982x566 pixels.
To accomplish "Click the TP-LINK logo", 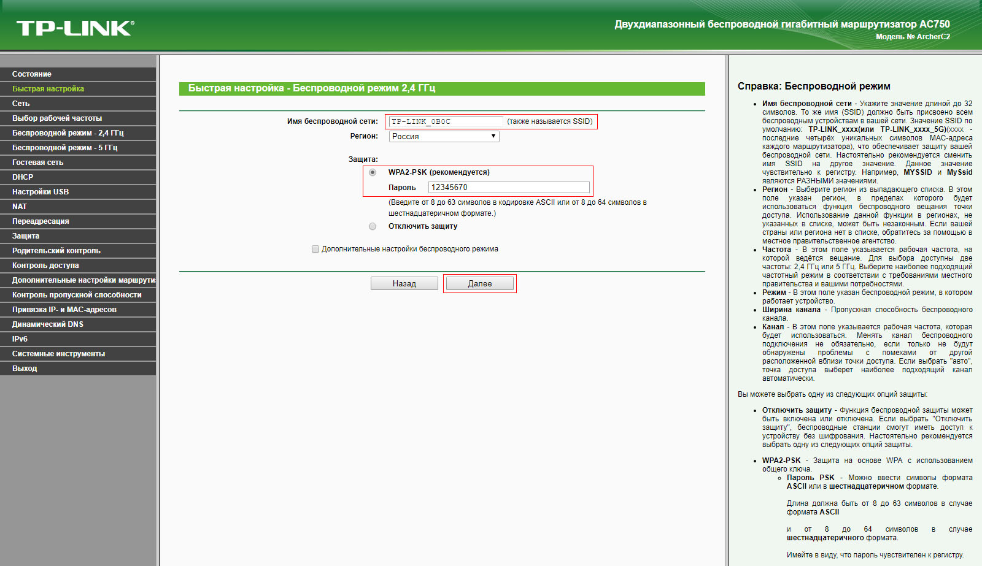I will (75, 28).
